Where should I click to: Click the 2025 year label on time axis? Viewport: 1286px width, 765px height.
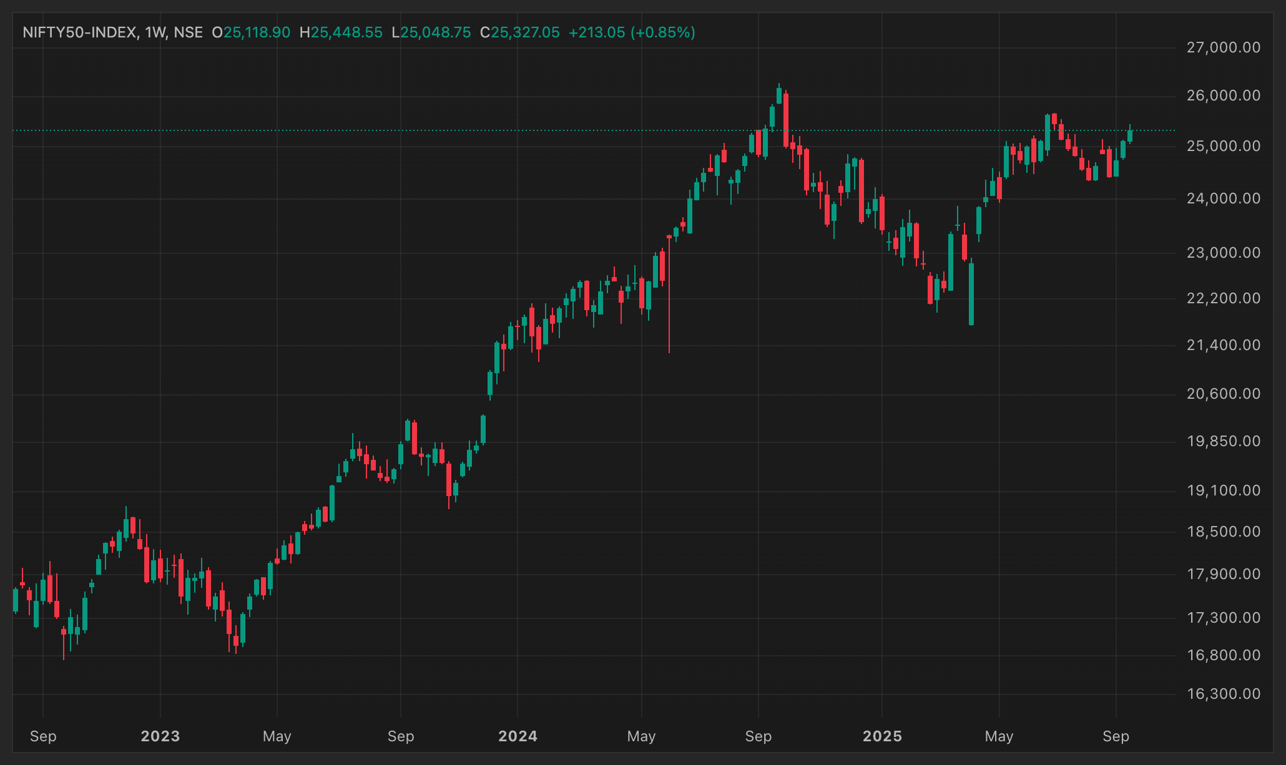882,736
